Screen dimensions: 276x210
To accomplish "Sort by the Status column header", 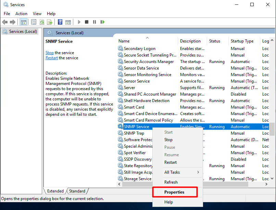I will pos(218,41).
